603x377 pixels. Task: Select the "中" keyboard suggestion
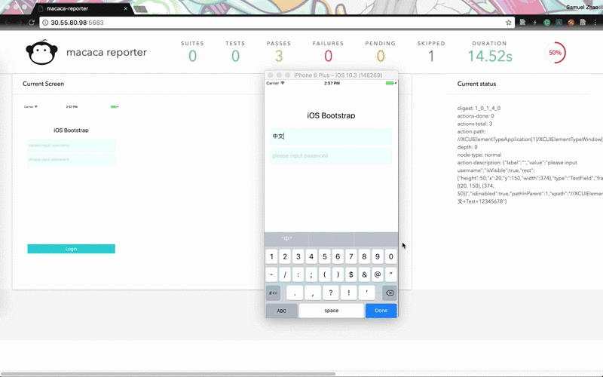click(286, 238)
